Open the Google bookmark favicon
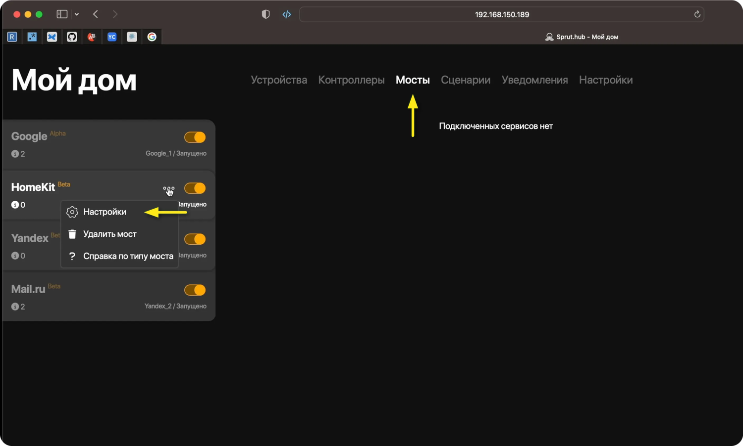 point(152,37)
